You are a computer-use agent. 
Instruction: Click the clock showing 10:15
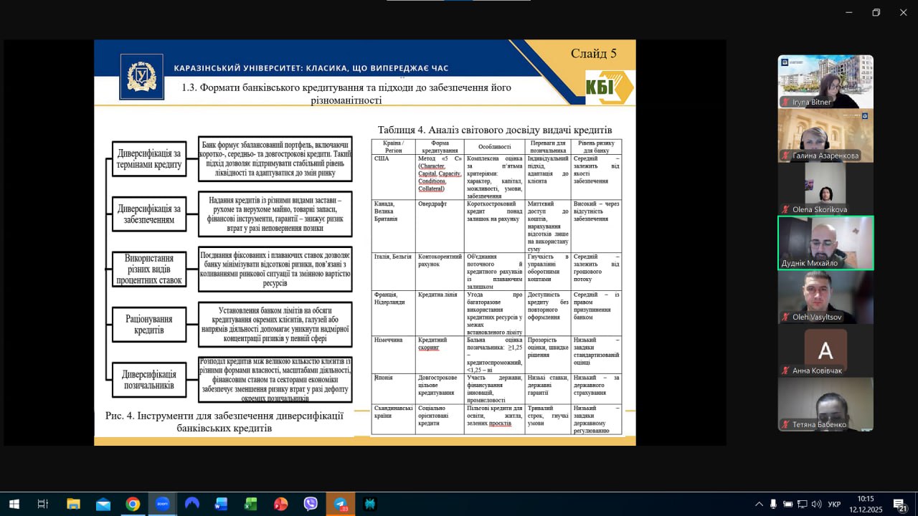866,504
